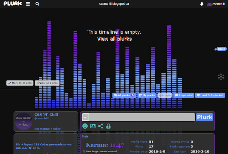Click Mark all as read button

(20, 83)
